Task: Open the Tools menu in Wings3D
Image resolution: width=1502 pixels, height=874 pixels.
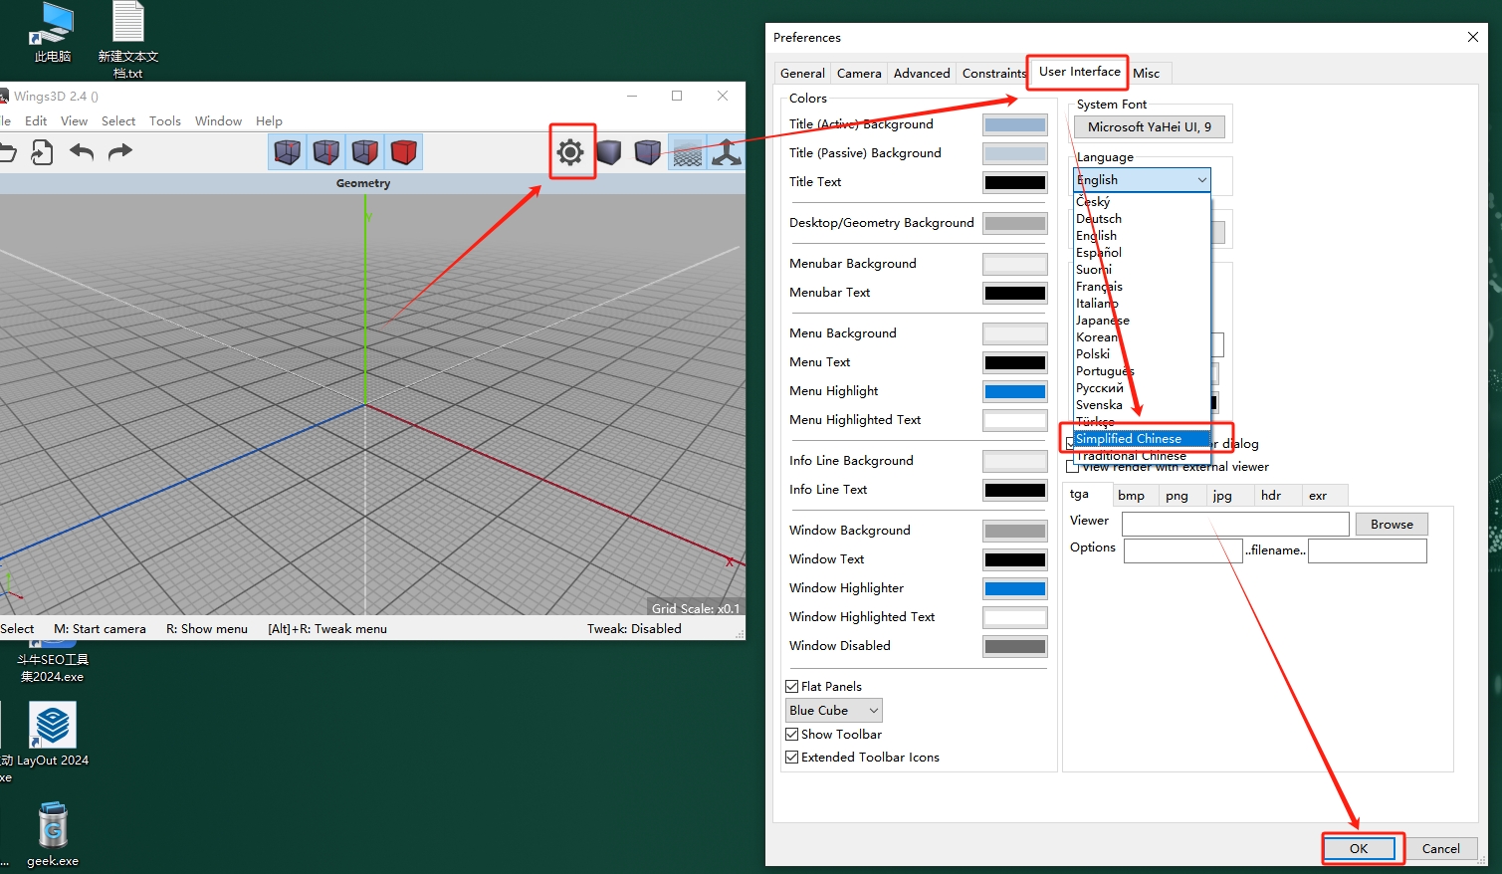Action: [x=165, y=121]
